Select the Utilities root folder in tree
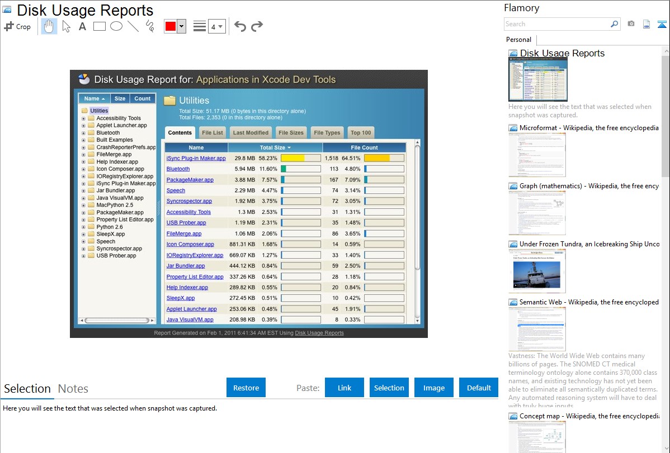Image resolution: width=670 pixels, height=453 pixels. (x=99, y=111)
